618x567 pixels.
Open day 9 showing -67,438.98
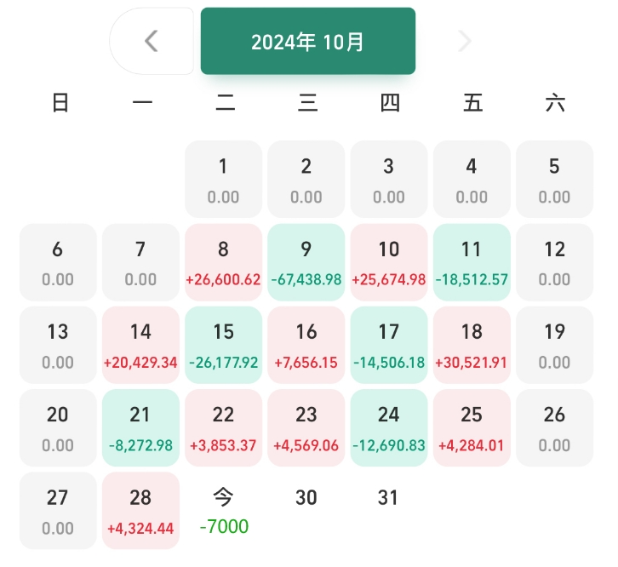pyautogui.click(x=306, y=262)
